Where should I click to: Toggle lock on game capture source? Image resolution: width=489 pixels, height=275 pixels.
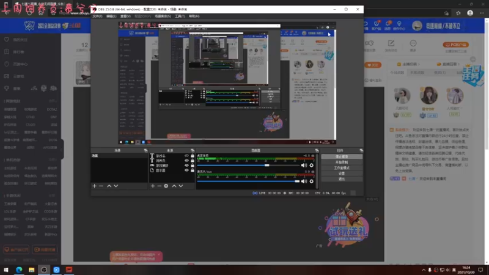[193, 166]
